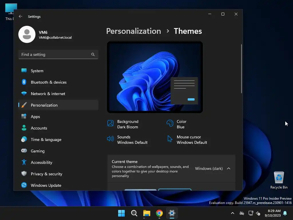
Task: Open Background Dark Bloom settings
Action: tap(123, 124)
